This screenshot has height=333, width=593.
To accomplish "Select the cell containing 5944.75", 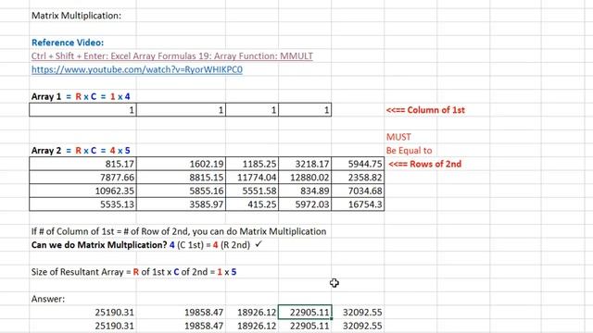I will click(358, 164).
